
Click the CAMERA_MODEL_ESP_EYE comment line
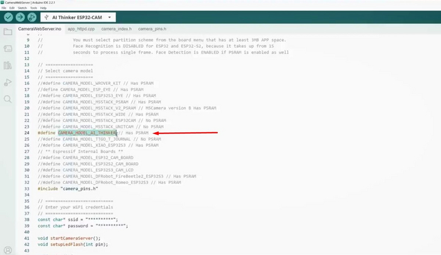click(x=91, y=89)
